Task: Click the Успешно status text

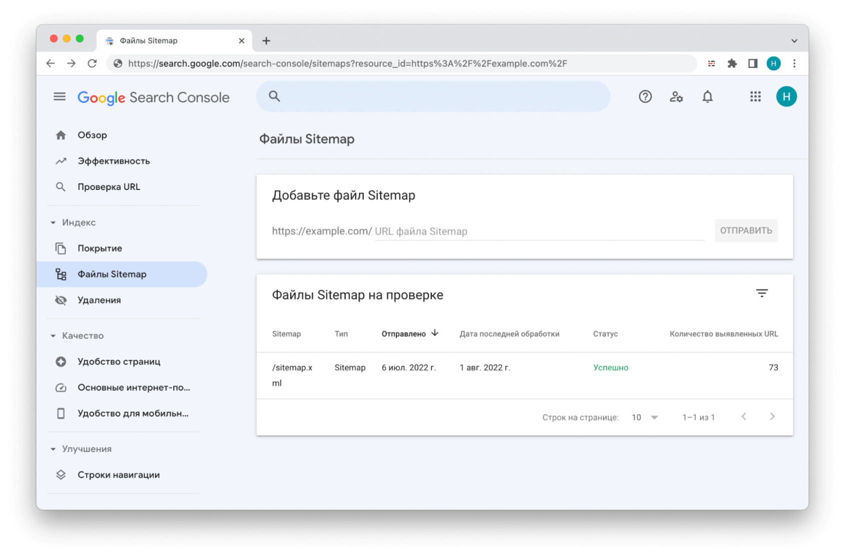Action: point(611,367)
